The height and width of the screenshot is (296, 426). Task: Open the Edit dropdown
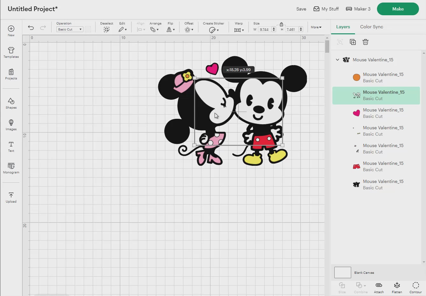[x=123, y=30]
